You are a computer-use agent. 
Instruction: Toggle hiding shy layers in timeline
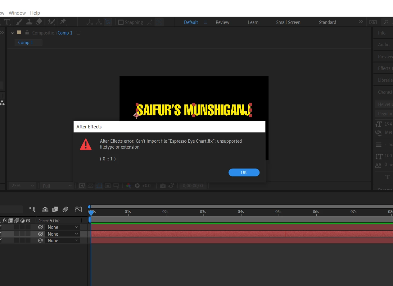(x=45, y=210)
